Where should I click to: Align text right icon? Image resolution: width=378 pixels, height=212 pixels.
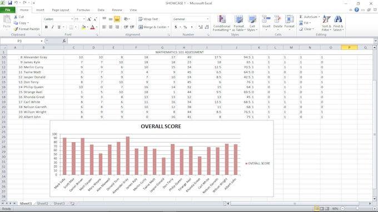point(117,27)
